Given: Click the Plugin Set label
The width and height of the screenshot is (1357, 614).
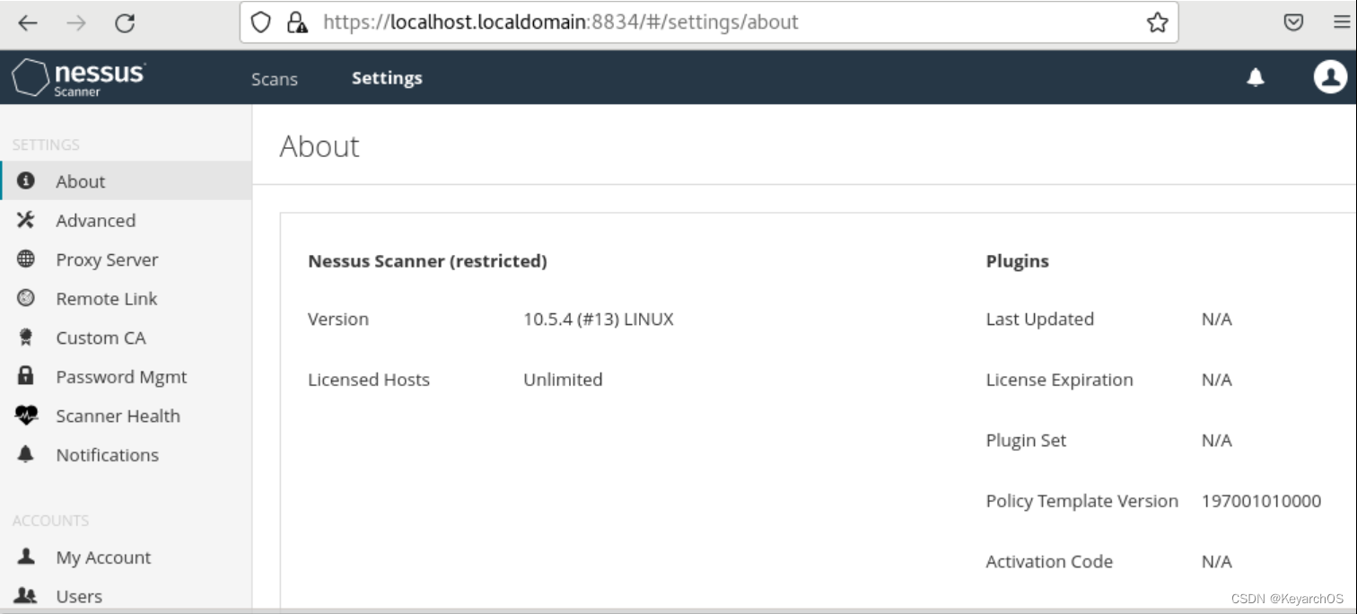Looking at the screenshot, I should pos(1027,441).
